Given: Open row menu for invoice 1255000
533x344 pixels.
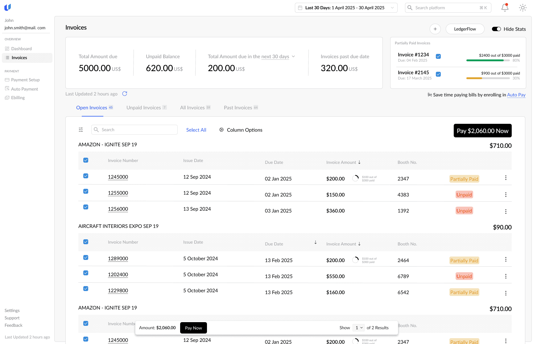Looking at the screenshot, I should [506, 195].
